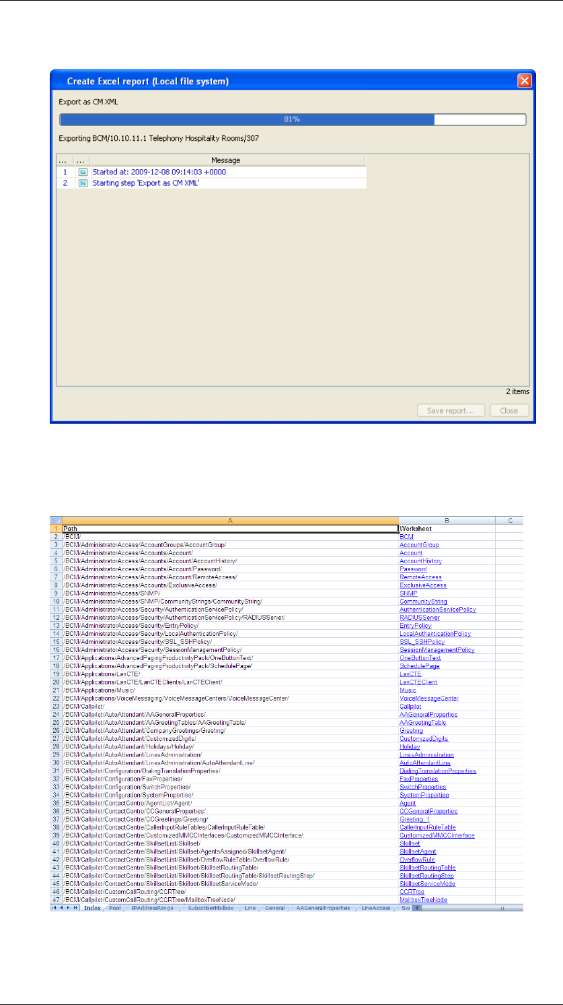Click the Password worksheet link
This screenshot has width=563, height=1005.
click(x=413, y=569)
